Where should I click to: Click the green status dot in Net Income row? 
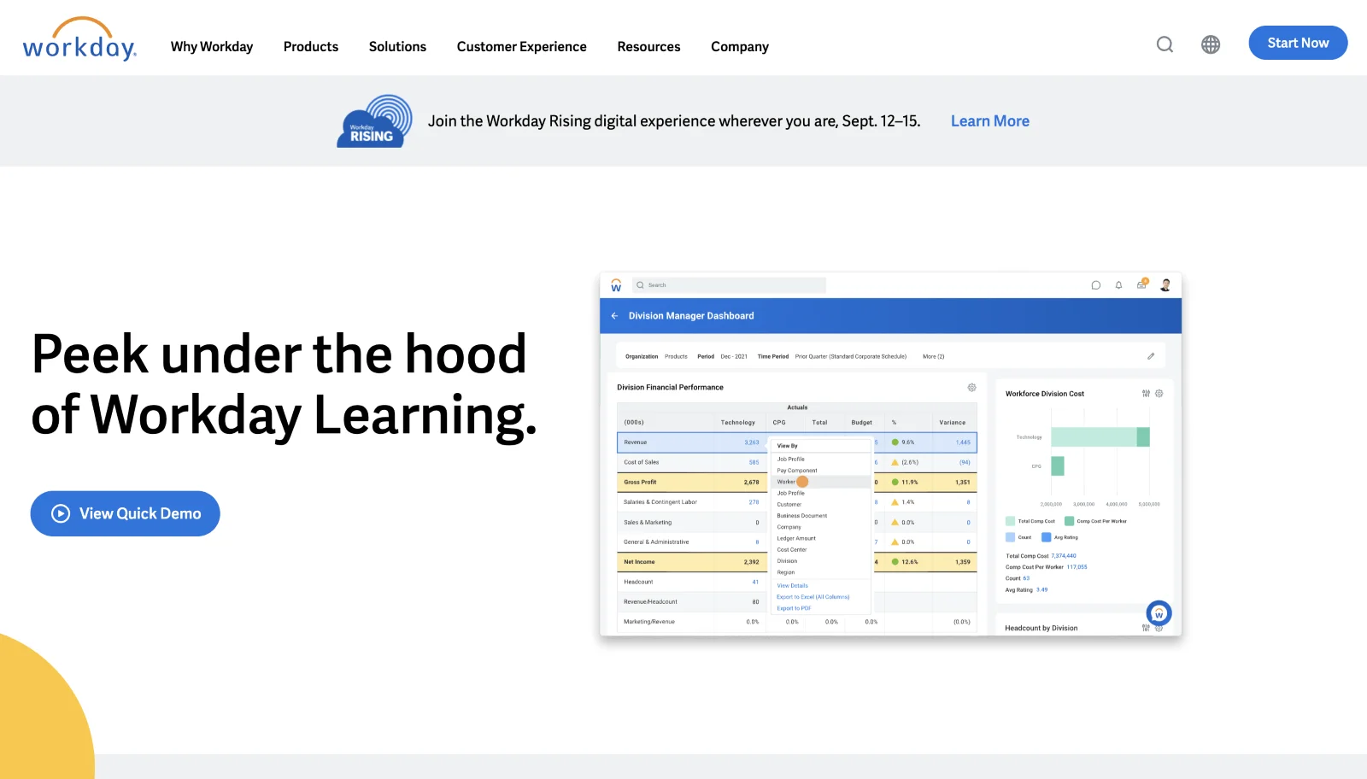click(895, 562)
